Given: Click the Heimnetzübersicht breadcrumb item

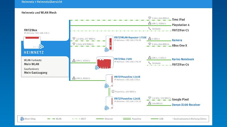Looking at the screenshot, I should coord(49,2).
